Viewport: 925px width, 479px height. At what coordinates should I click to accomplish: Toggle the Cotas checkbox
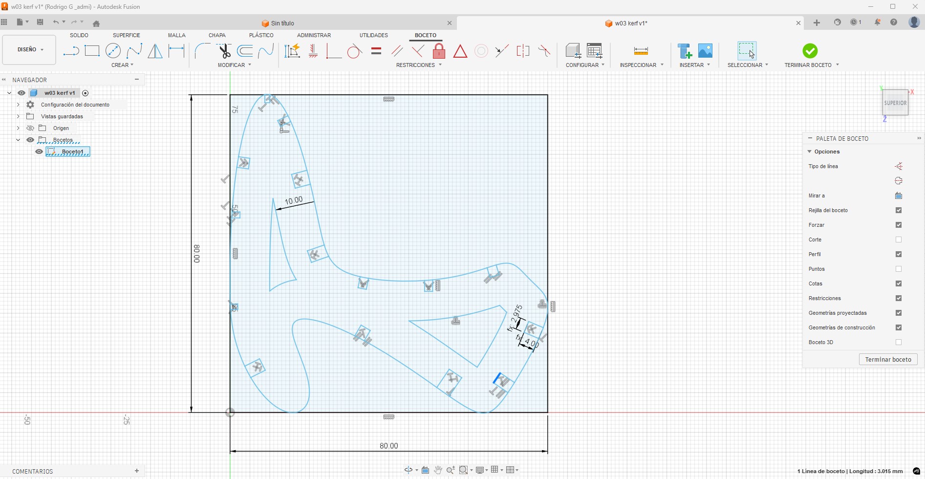point(899,283)
